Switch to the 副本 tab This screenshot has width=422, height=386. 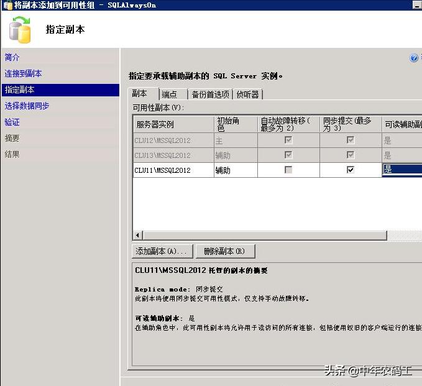[x=144, y=94]
